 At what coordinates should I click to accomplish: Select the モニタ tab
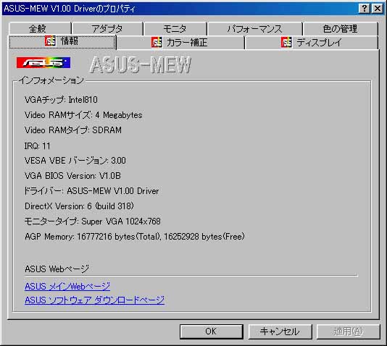point(175,28)
